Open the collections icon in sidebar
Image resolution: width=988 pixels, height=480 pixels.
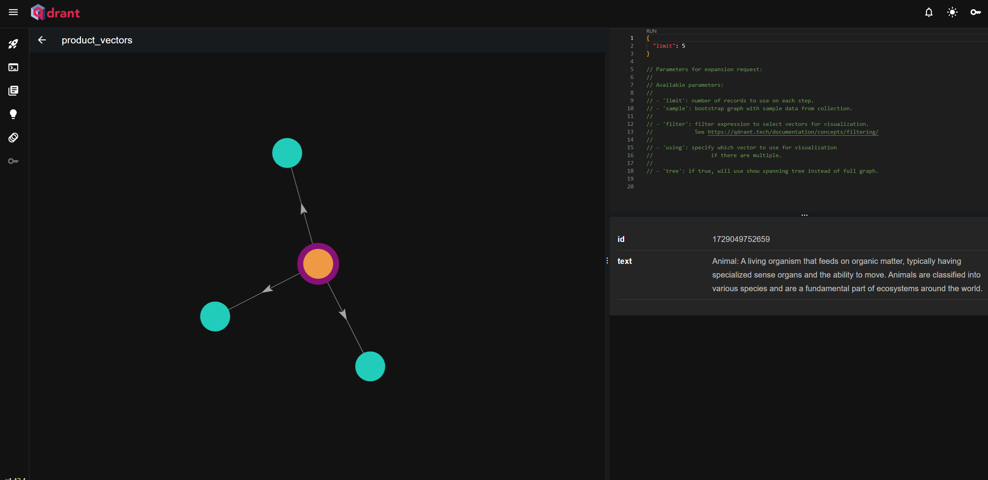13,91
